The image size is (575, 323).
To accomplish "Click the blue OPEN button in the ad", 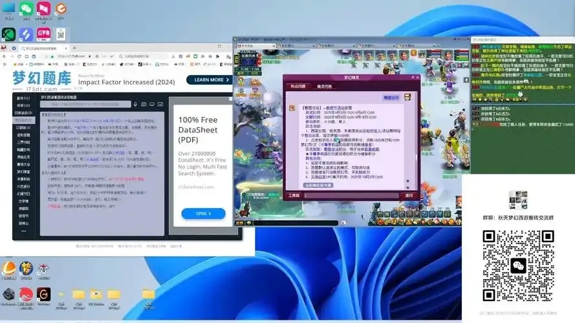I will pos(203,213).
